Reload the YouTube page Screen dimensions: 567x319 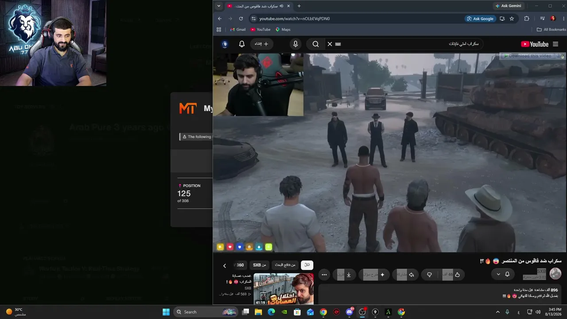tap(241, 19)
